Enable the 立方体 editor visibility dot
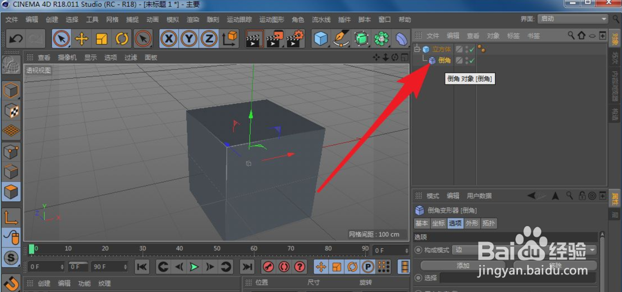The height and width of the screenshot is (292, 622). 467,47
